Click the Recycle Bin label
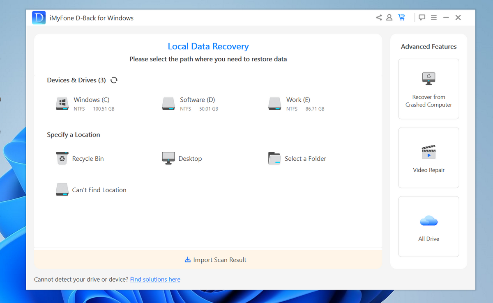Viewport: 493px width, 303px height. pyautogui.click(x=88, y=159)
